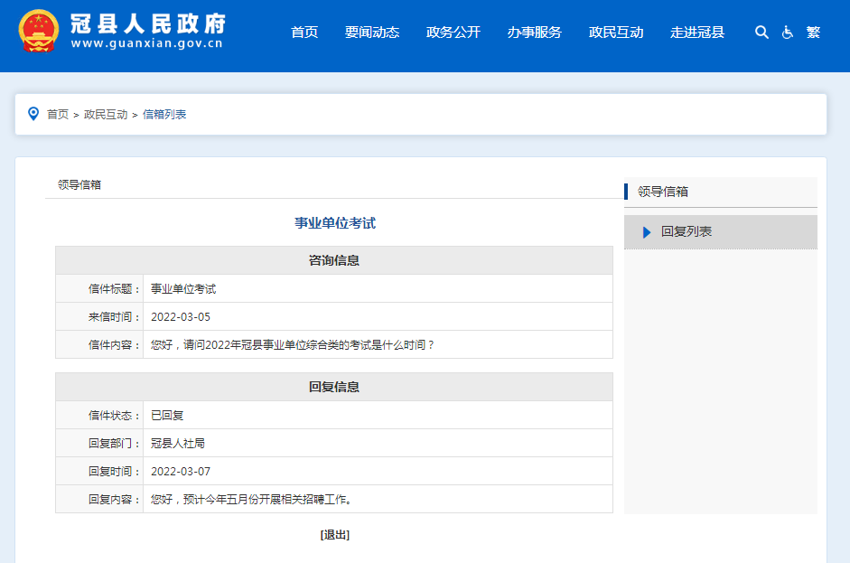
Task: Click the 信件标题 label cell
Action: (99, 288)
